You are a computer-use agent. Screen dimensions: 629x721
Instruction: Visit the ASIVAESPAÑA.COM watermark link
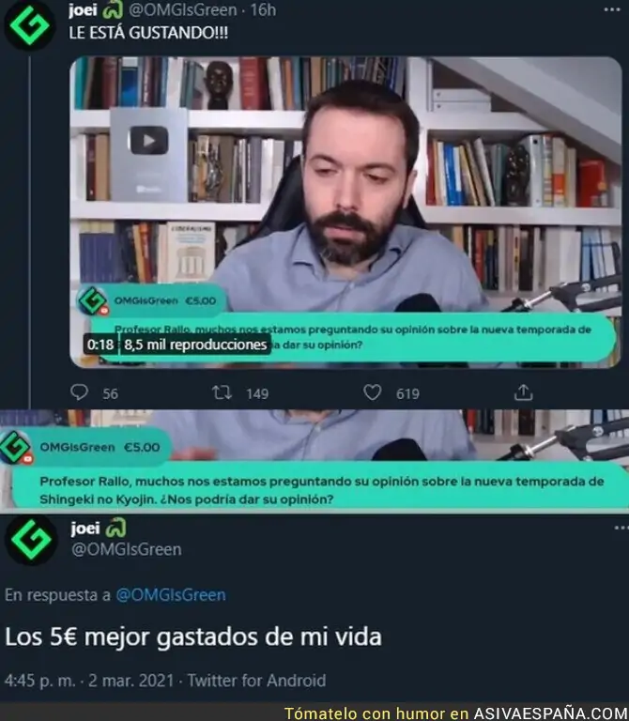[550, 713]
